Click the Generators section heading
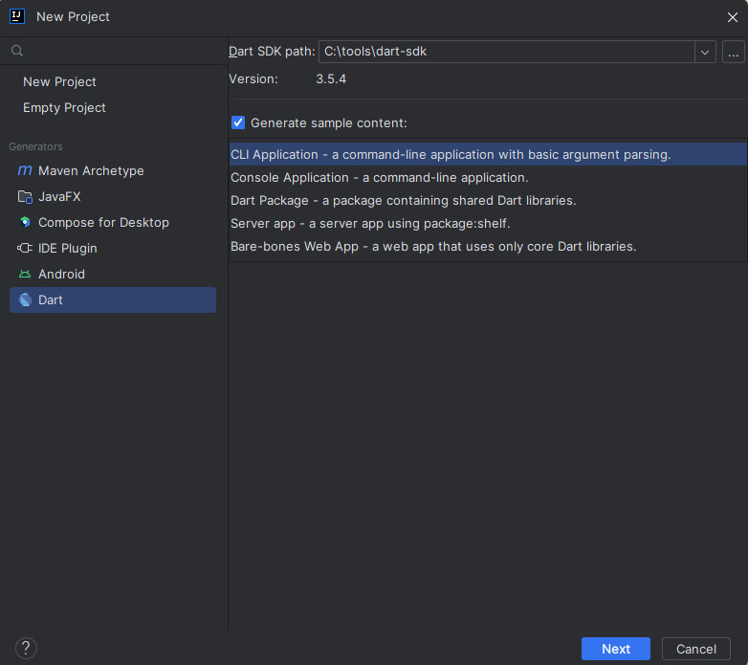This screenshot has height=665, width=748. pyautogui.click(x=35, y=146)
